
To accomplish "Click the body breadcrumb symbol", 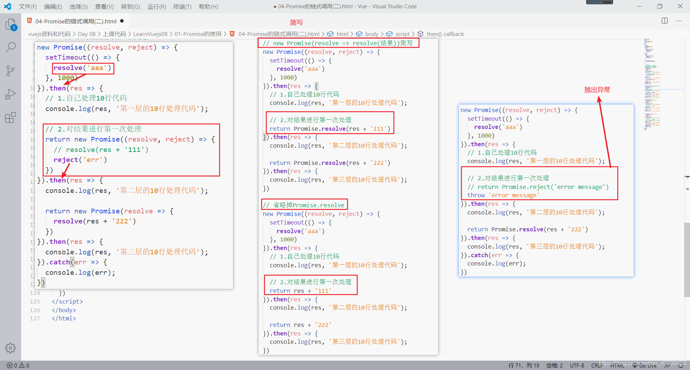I will pyautogui.click(x=367, y=34).
